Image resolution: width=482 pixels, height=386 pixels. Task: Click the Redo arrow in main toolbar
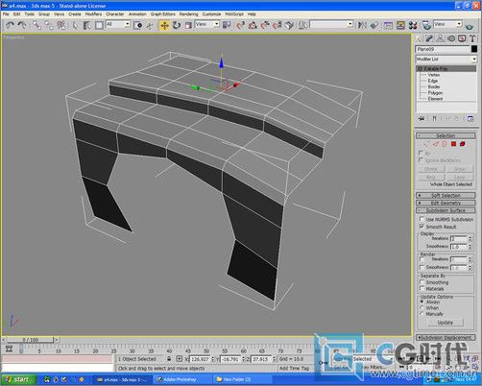22,25
